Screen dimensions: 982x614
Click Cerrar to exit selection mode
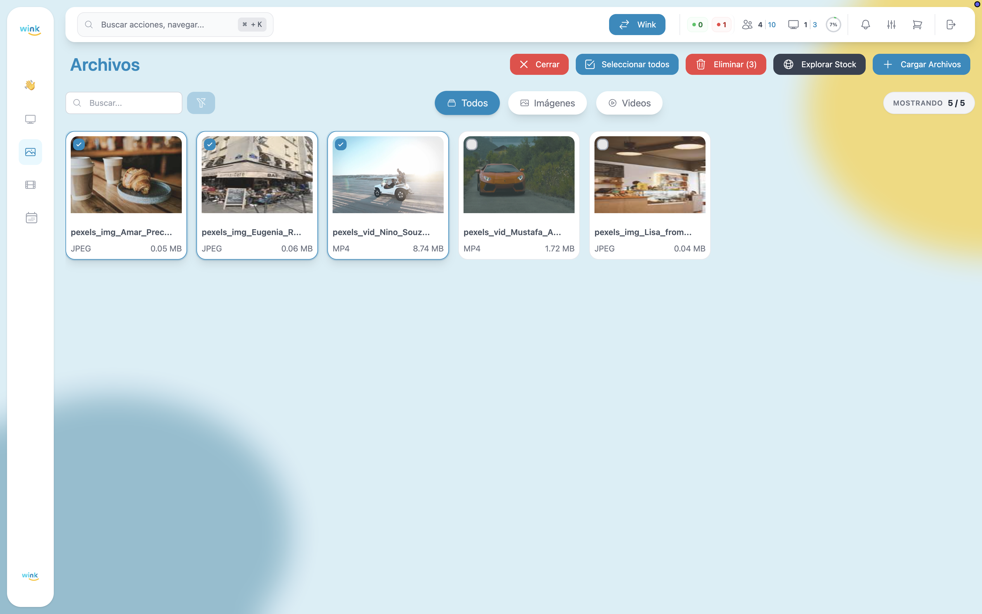pyautogui.click(x=539, y=64)
